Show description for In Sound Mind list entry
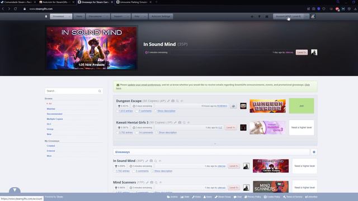358x201 pixels. tap(163, 171)
